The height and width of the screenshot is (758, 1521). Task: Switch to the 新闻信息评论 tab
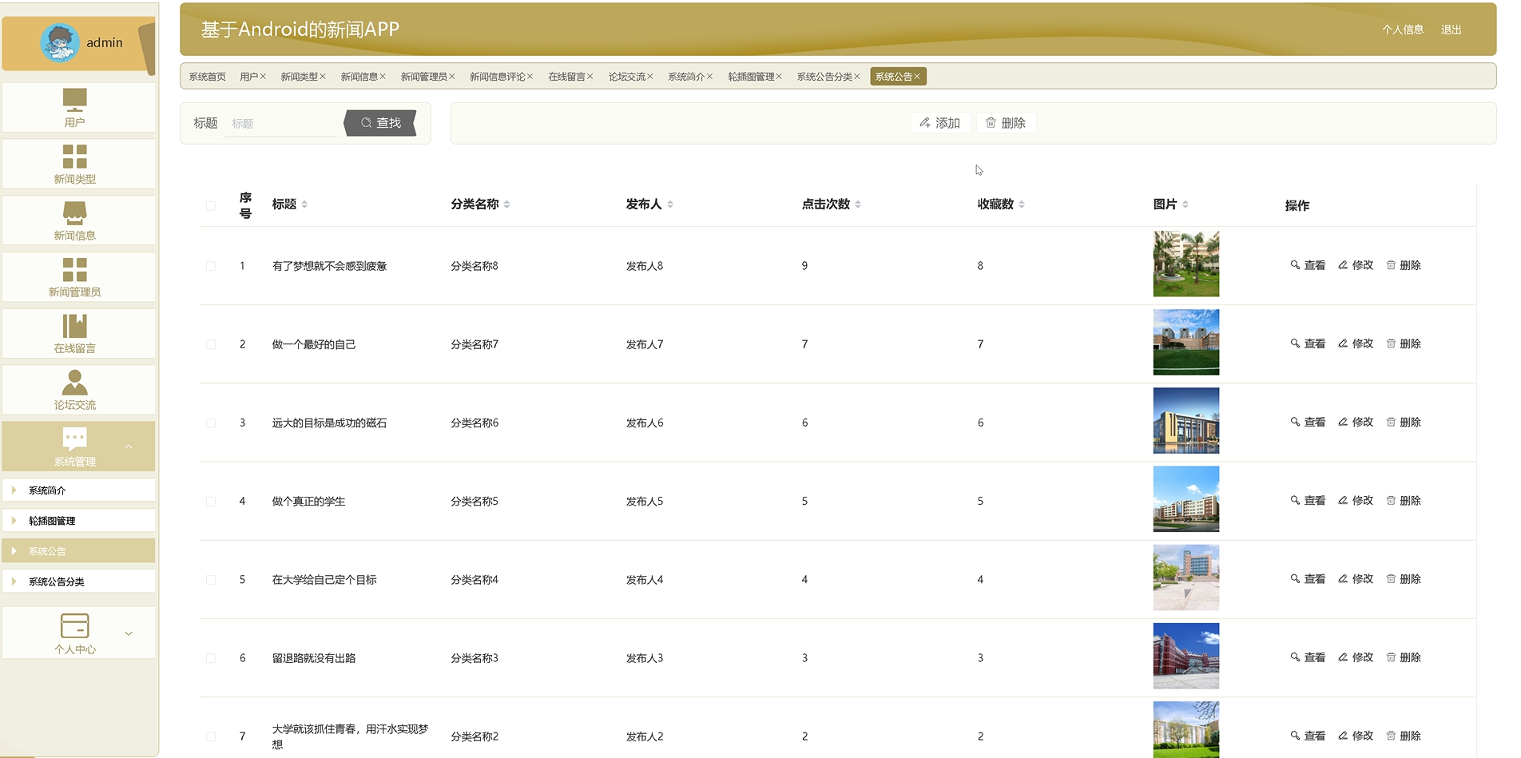click(x=497, y=77)
